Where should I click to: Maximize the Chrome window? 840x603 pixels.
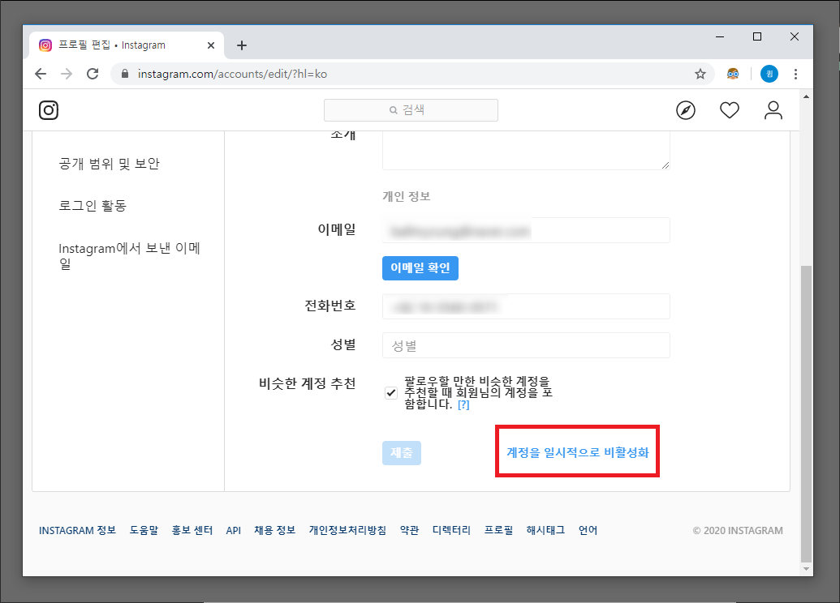pos(757,37)
